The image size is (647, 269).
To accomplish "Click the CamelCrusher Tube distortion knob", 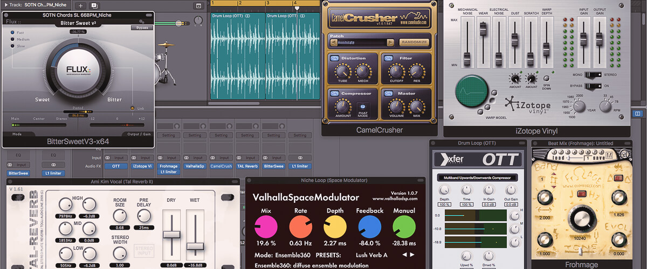I will click(342, 70).
